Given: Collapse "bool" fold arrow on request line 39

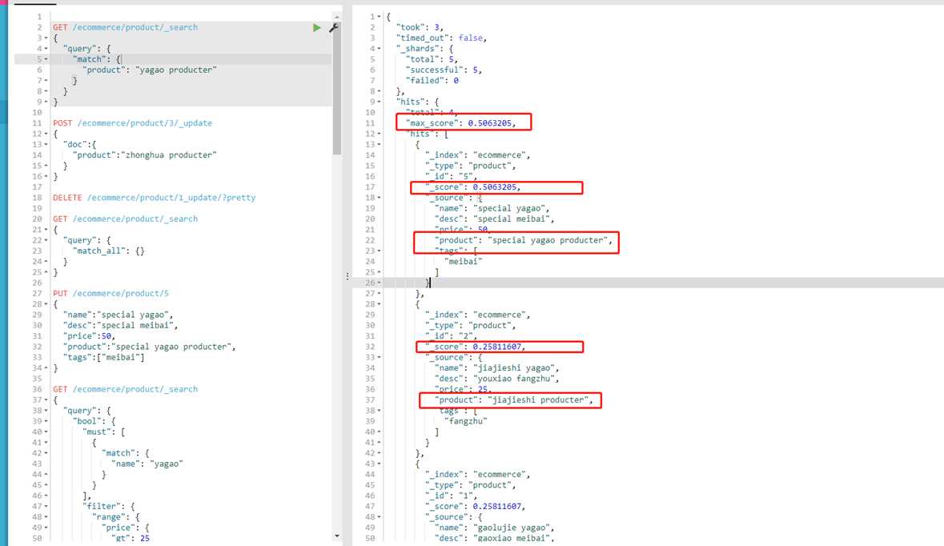Looking at the screenshot, I should click(x=46, y=421).
